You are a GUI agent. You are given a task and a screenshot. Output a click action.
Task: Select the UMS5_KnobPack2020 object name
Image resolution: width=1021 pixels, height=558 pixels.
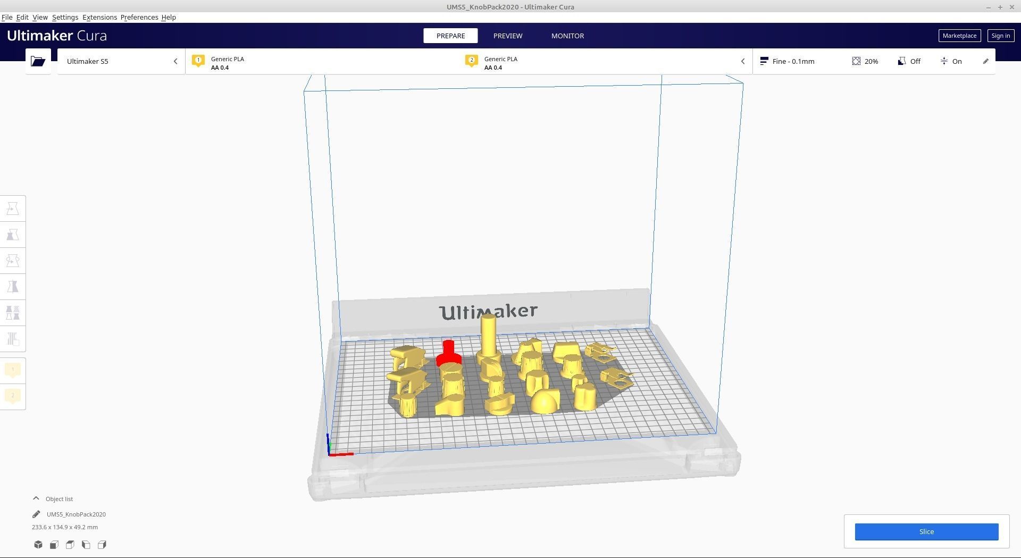coord(76,514)
